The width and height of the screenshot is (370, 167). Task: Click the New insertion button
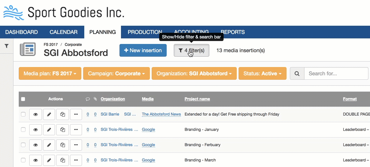pos(143,50)
